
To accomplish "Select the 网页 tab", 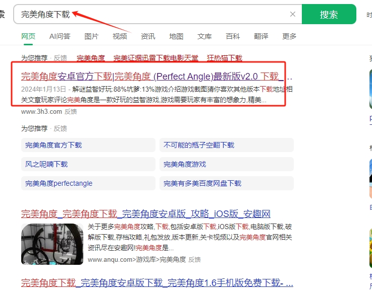I will (x=28, y=36).
